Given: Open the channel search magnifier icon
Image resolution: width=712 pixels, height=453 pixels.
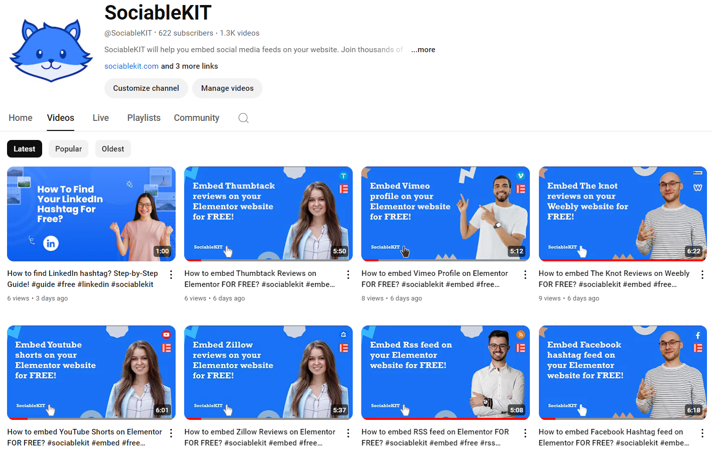Looking at the screenshot, I should tap(243, 118).
